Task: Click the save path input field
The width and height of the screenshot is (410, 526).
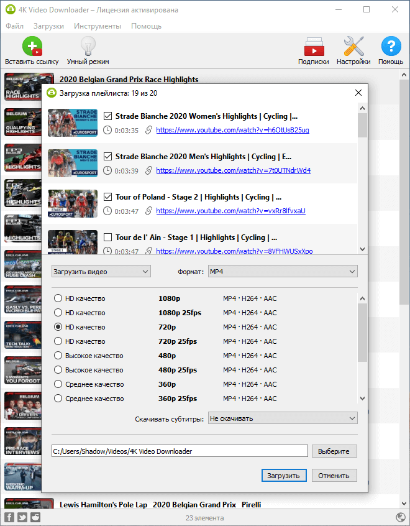Action: tap(180, 451)
